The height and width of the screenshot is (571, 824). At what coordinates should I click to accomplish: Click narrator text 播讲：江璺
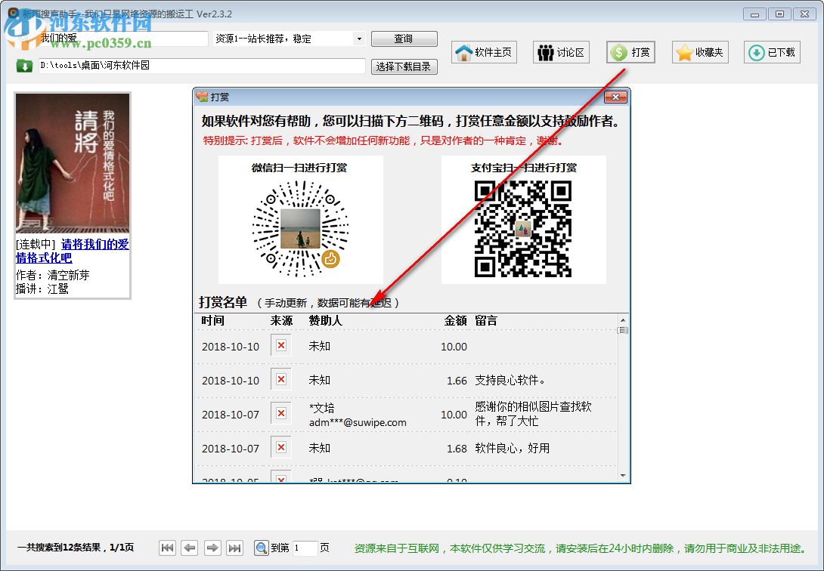[x=42, y=289]
